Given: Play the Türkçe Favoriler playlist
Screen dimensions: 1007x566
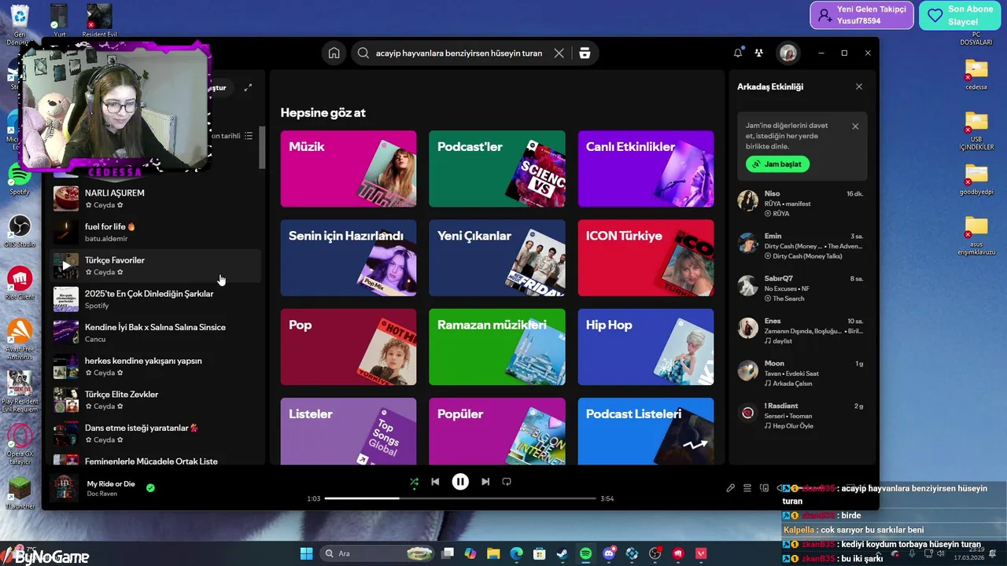Looking at the screenshot, I should pyautogui.click(x=66, y=266).
